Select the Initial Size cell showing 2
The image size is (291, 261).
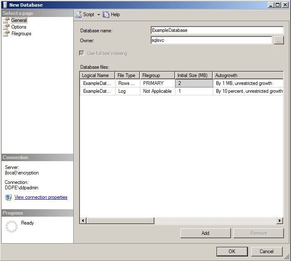click(x=194, y=83)
